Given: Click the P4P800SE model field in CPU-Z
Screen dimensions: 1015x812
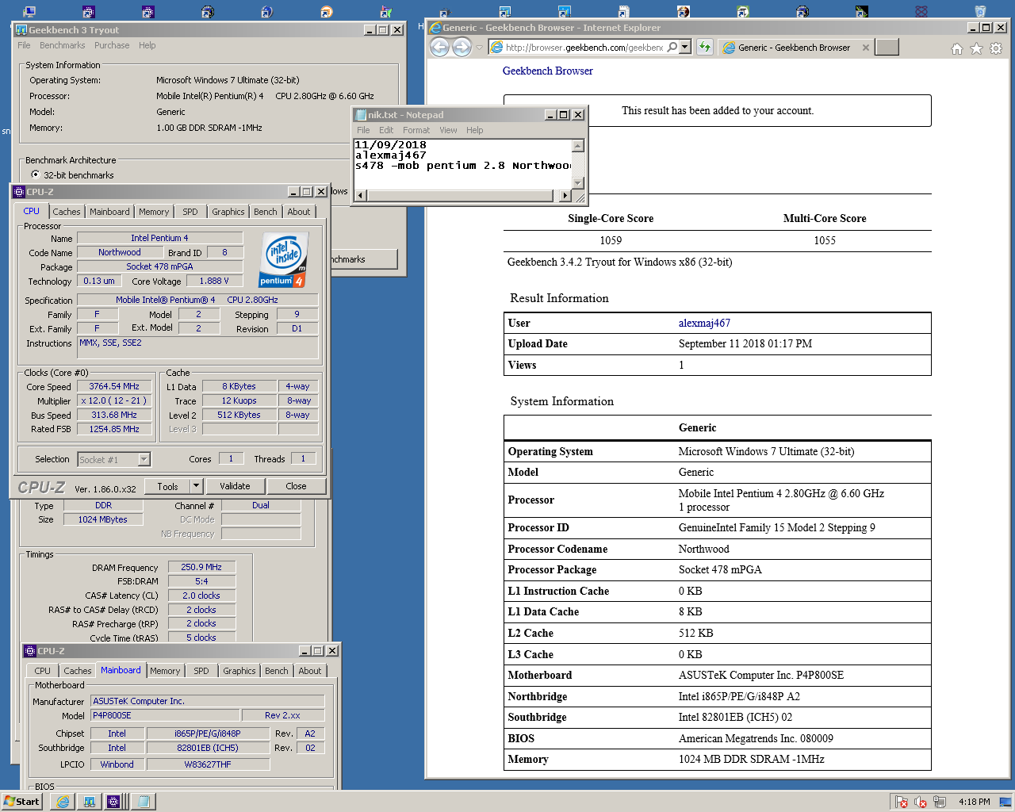Looking at the screenshot, I should [165, 715].
